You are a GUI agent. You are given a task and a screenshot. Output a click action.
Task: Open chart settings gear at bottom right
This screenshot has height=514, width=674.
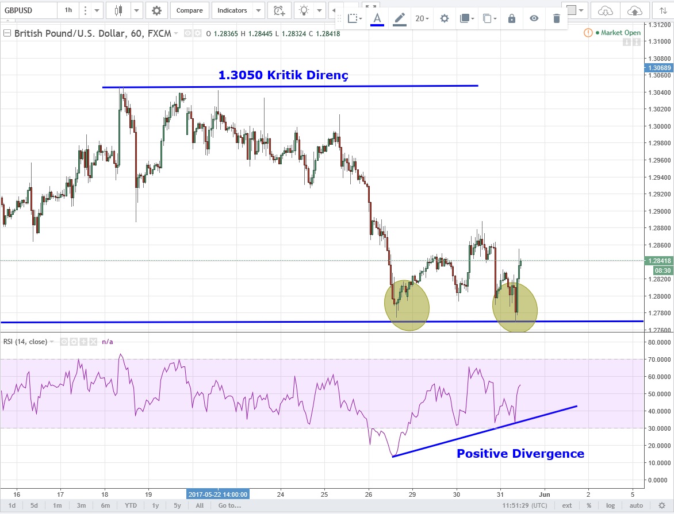tap(661, 505)
